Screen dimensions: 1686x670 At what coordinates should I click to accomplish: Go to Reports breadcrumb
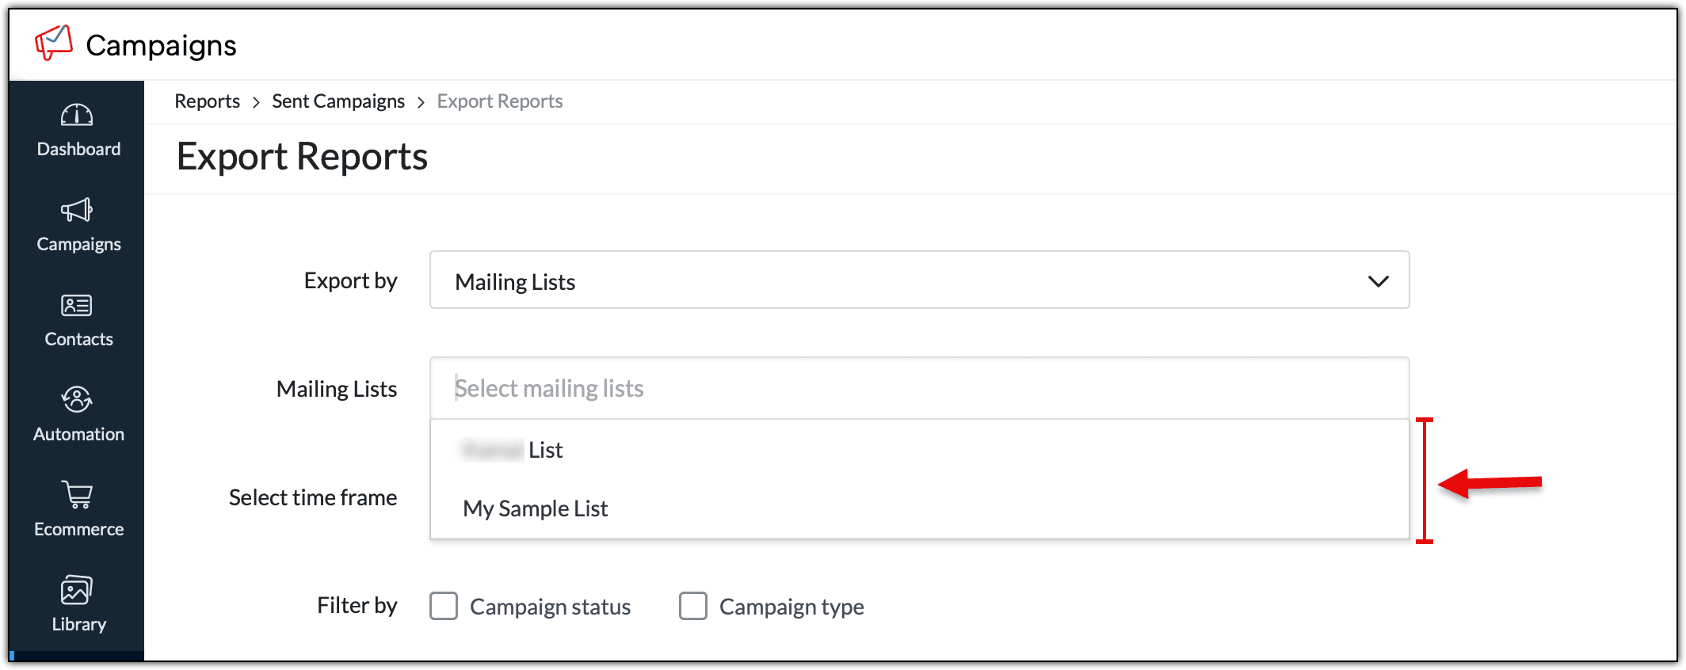click(207, 101)
